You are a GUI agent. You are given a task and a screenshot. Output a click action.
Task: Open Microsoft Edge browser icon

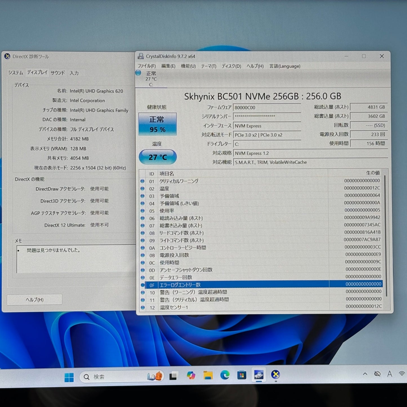225,375
